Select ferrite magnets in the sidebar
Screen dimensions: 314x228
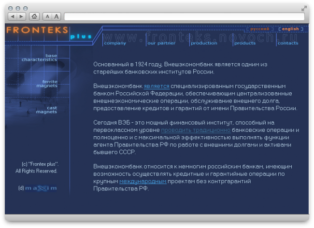tap(47, 84)
